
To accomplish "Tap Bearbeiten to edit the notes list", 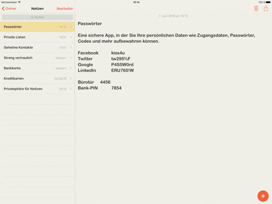I will click(65, 8).
